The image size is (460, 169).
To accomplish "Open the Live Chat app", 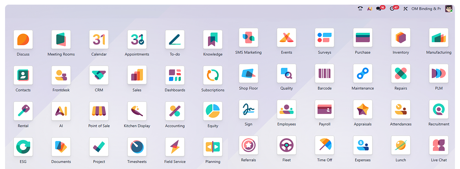I will (x=438, y=145).
